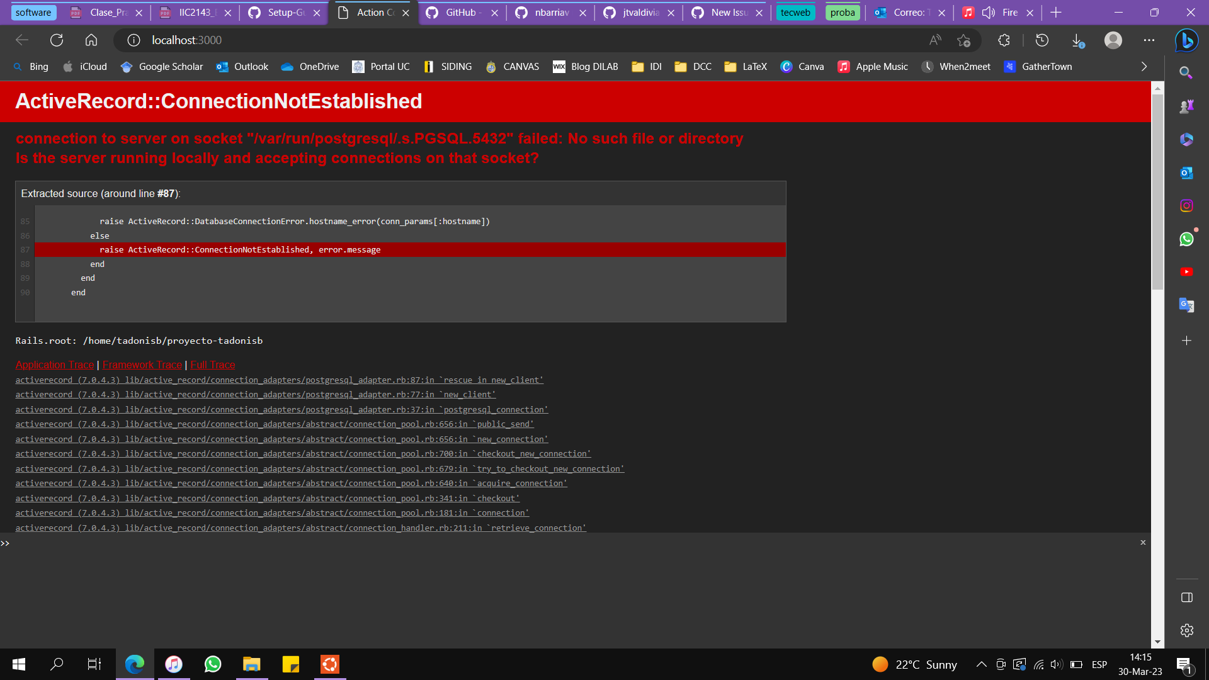Switch to the GitHub tab

click(459, 12)
